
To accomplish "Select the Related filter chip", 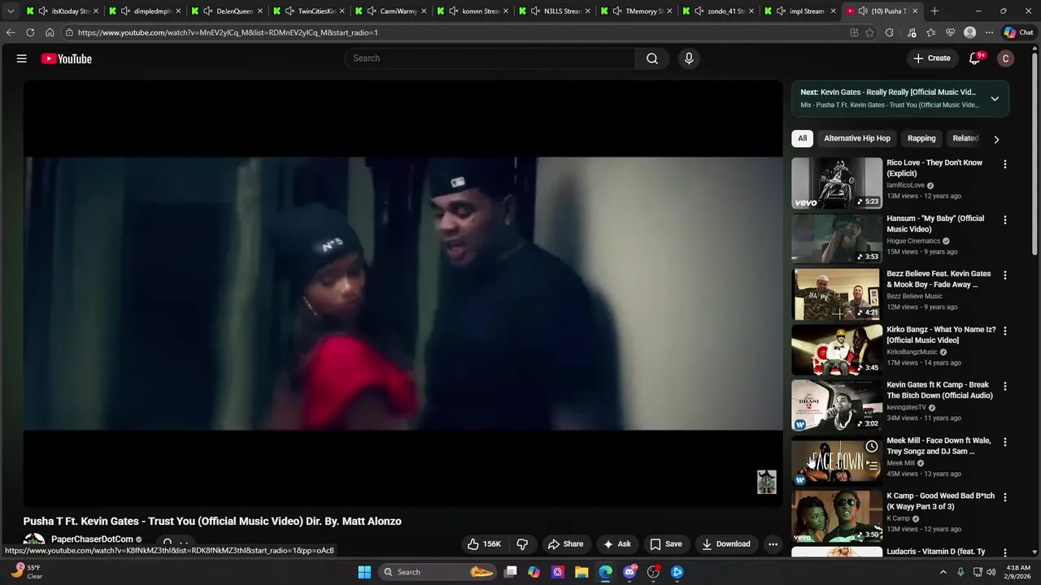I will click(x=965, y=138).
